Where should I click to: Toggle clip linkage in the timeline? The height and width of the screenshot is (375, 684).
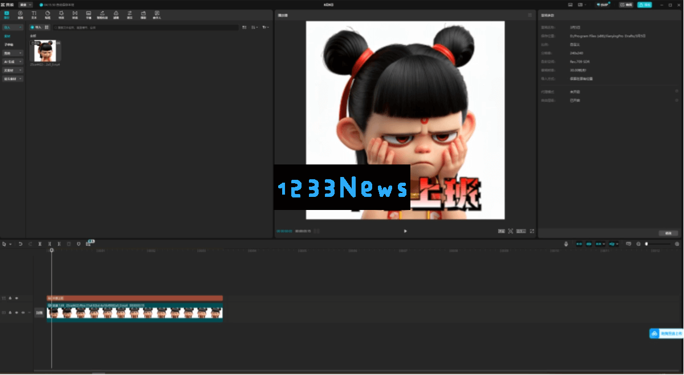[600, 244]
